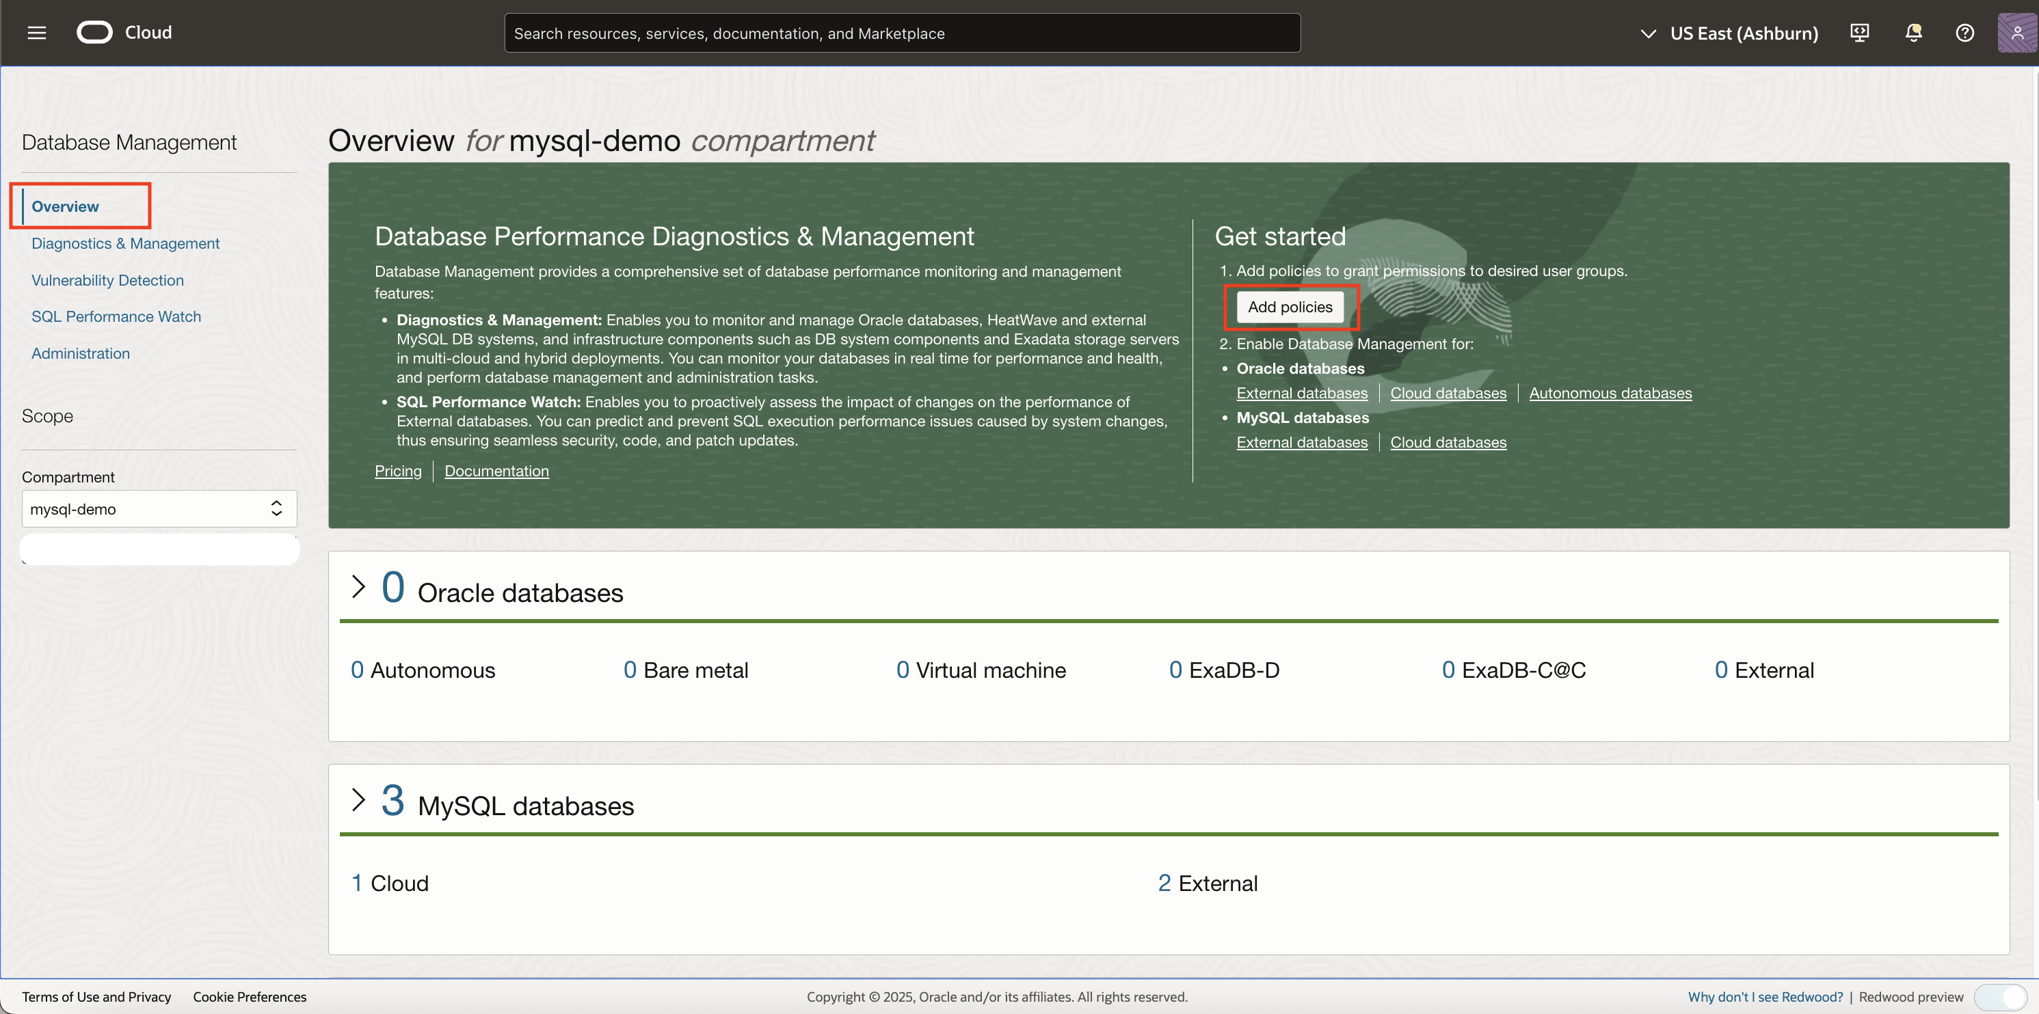The height and width of the screenshot is (1014, 2039).
Task: Open the navigation hamburger menu
Action: point(36,32)
